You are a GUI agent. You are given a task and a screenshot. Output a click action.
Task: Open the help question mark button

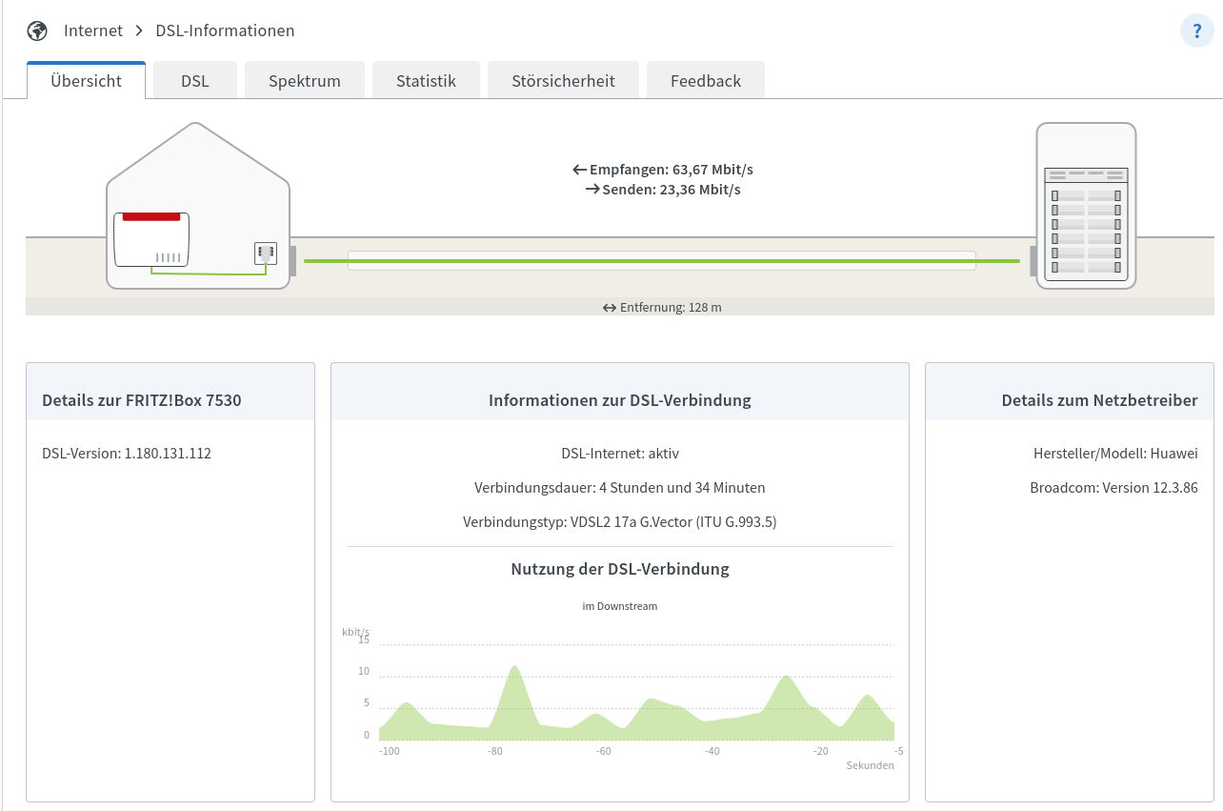coord(1196,30)
